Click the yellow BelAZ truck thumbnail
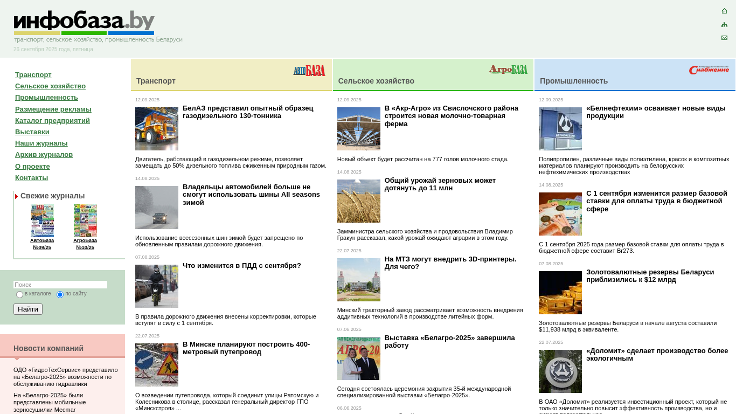This screenshot has height=414, width=736. click(x=157, y=129)
